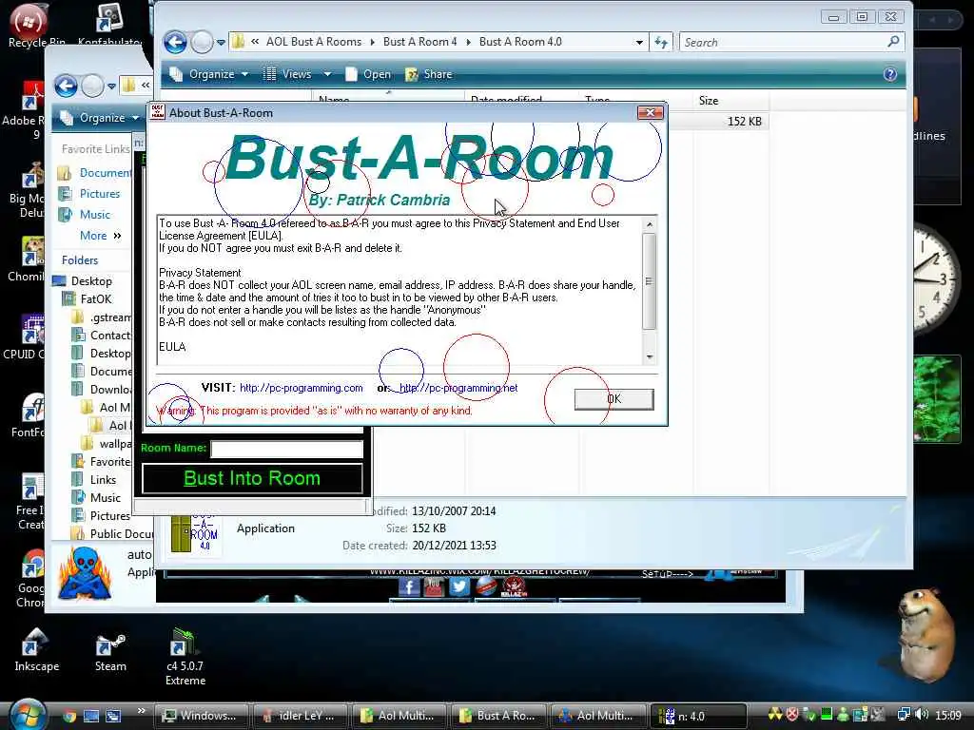Click the Size column header
Screen dimensions: 974x730
point(731,101)
